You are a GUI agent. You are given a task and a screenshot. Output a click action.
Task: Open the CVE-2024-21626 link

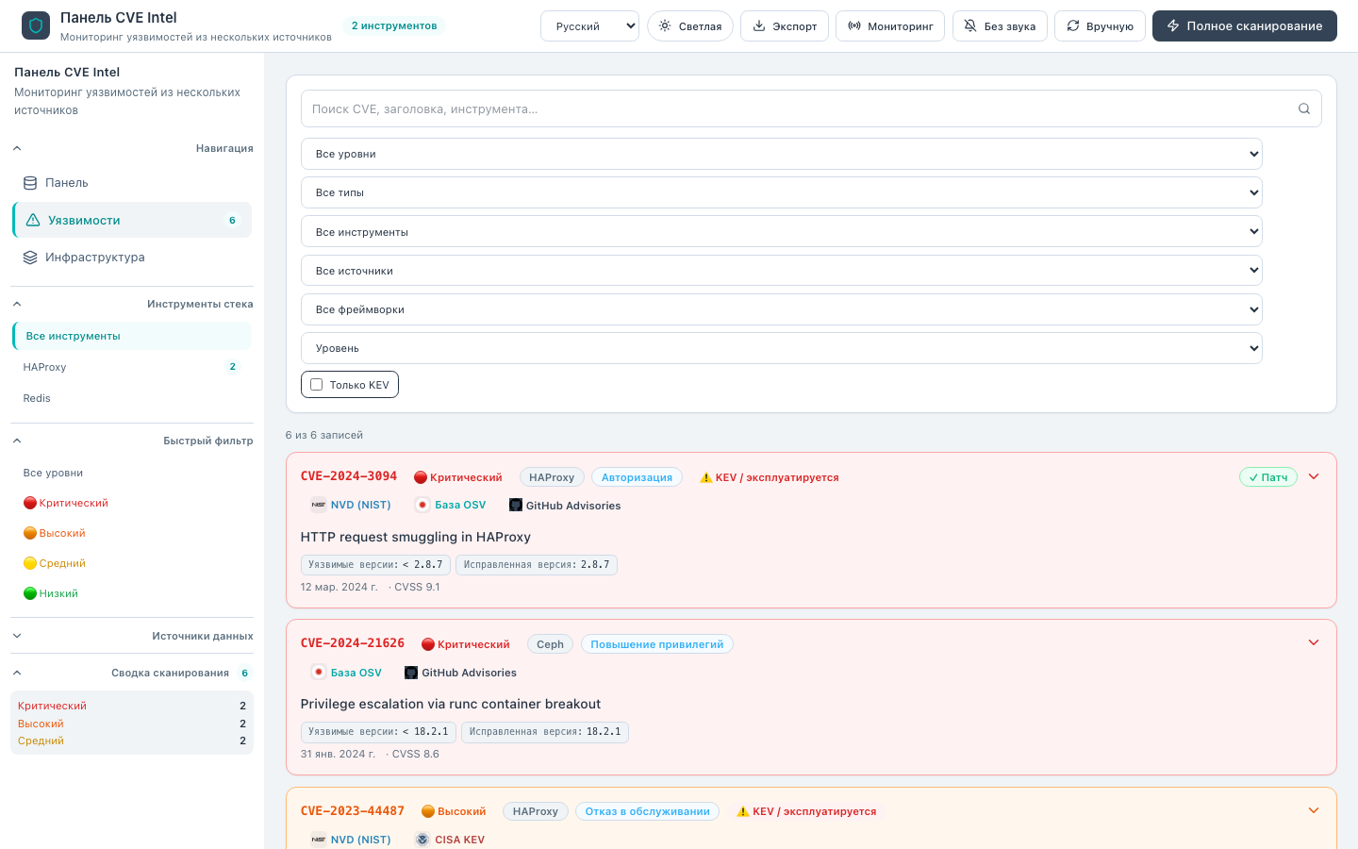[x=353, y=643]
